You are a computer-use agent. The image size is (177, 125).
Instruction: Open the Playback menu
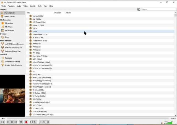coord(11,6)
